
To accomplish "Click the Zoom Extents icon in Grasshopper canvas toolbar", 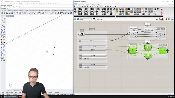I will pyautogui.click(x=94, y=19).
